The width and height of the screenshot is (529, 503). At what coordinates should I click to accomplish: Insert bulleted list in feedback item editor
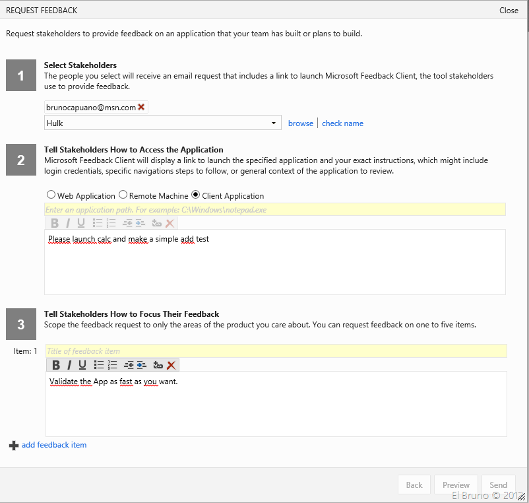(99, 365)
